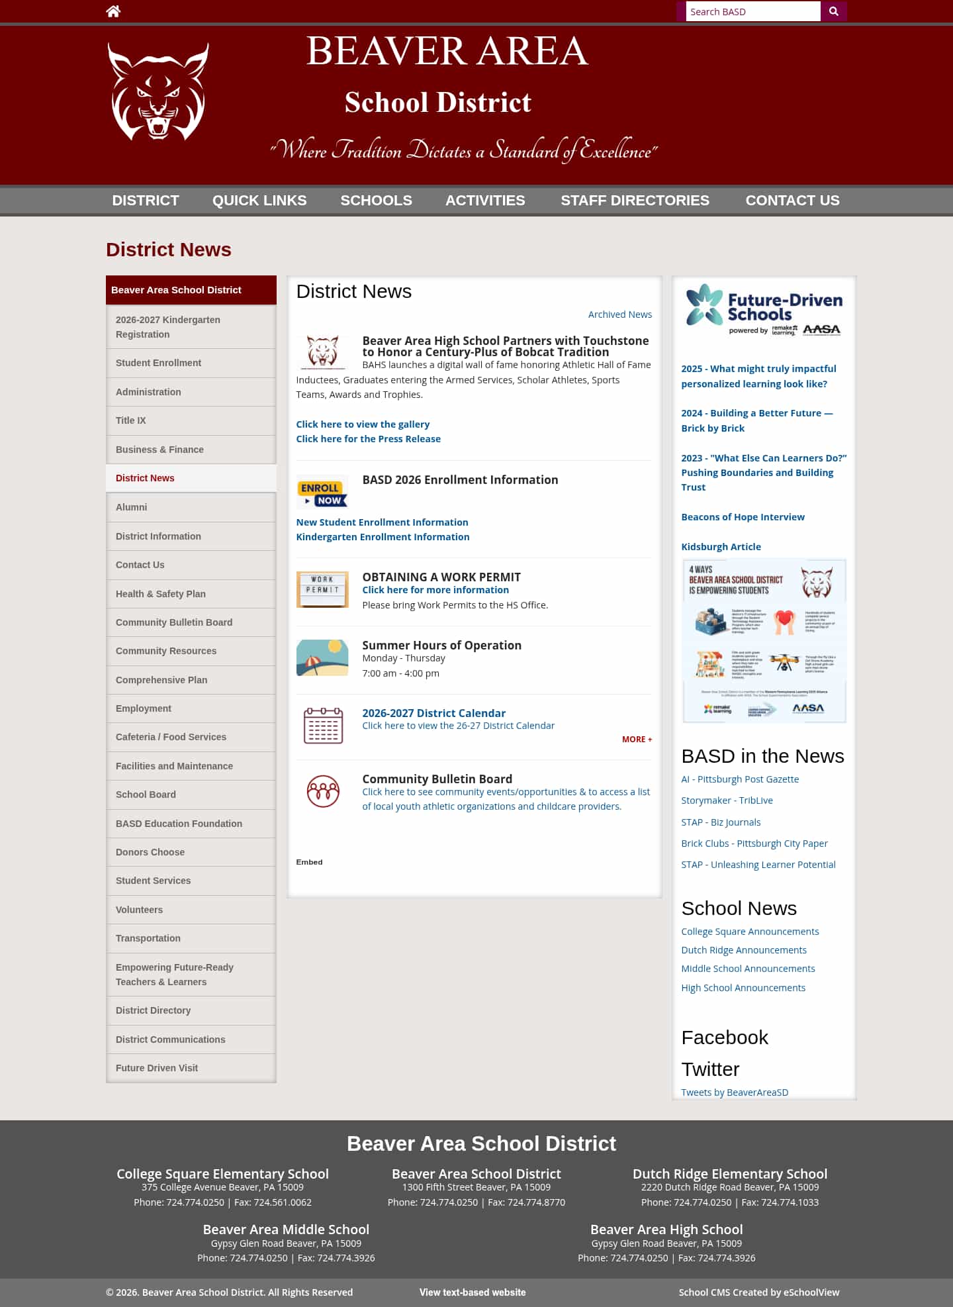
Task: Click the MORE + link
Action: [637, 740]
